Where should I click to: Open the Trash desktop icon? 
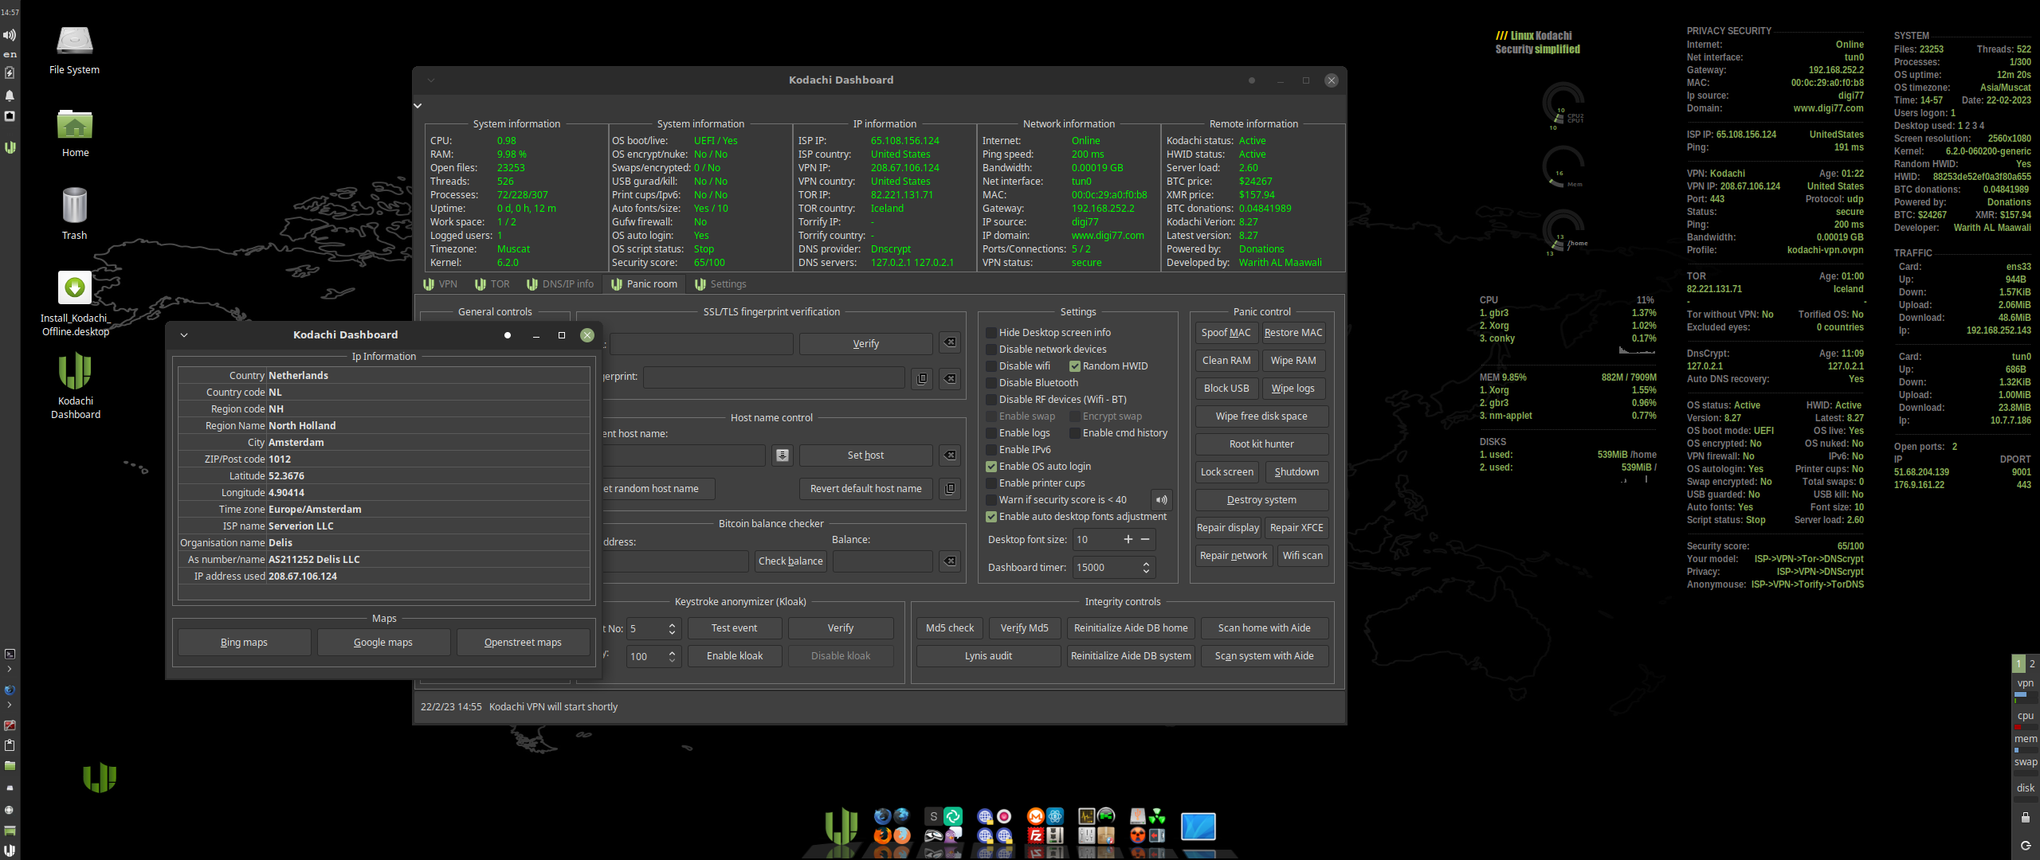pos(75,213)
